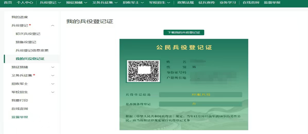
Task: Select 初次兵役登记 in sidebar
Action: point(28,34)
